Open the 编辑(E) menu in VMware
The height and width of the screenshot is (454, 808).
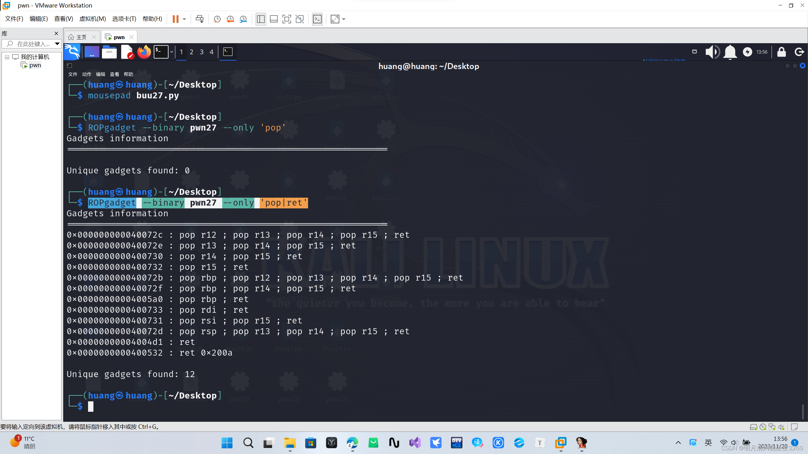pyautogui.click(x=39, y=19)
